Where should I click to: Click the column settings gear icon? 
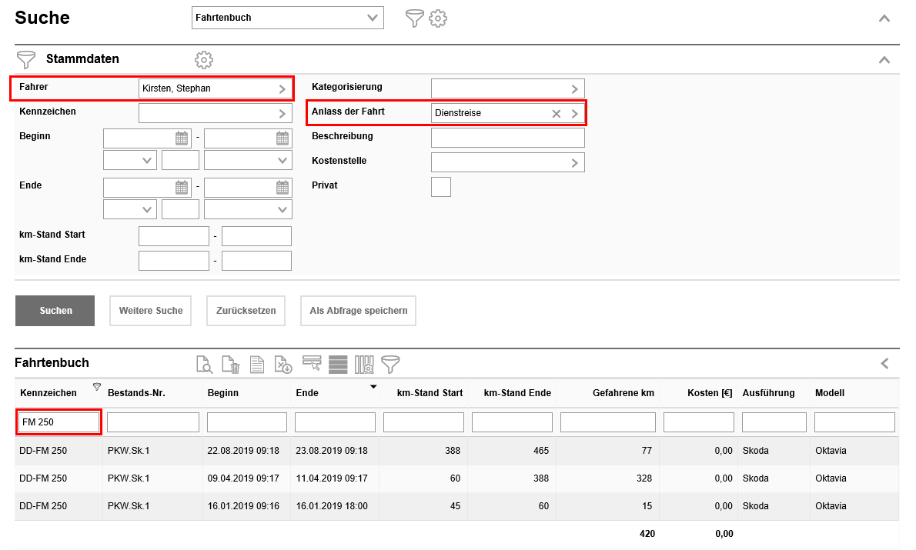click(365, 365)
